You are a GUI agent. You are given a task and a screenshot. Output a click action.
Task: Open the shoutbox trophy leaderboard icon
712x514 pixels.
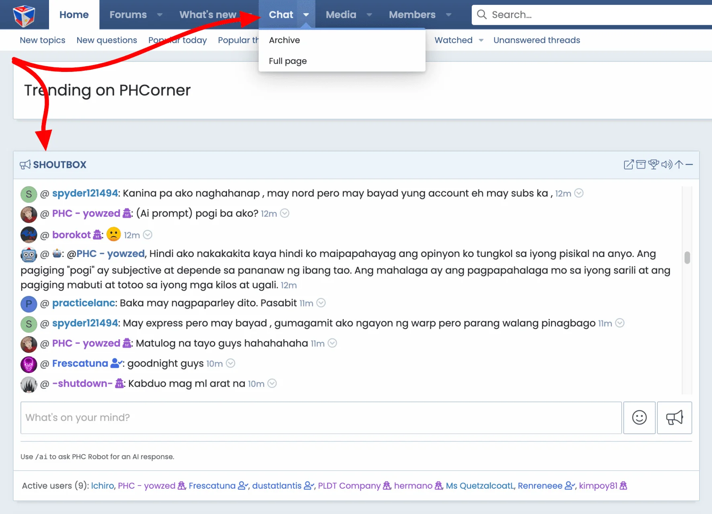(654, 165)
